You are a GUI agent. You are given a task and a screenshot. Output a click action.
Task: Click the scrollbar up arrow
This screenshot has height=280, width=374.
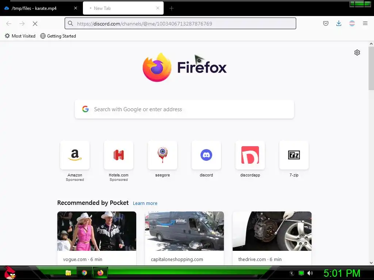(x=371, y=44)
